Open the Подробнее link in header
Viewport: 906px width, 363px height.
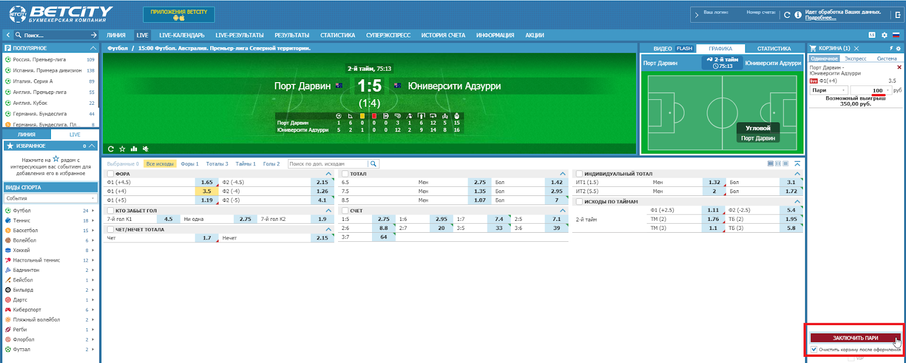pos(820,18)
